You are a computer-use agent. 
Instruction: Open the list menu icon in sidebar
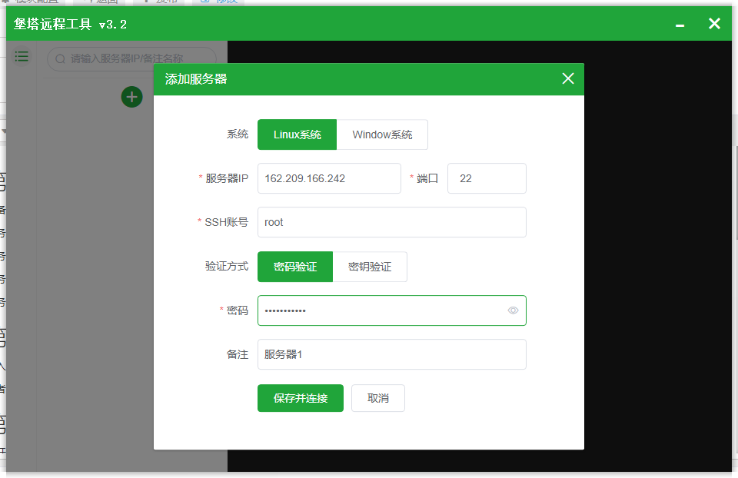tap(22, 57)
